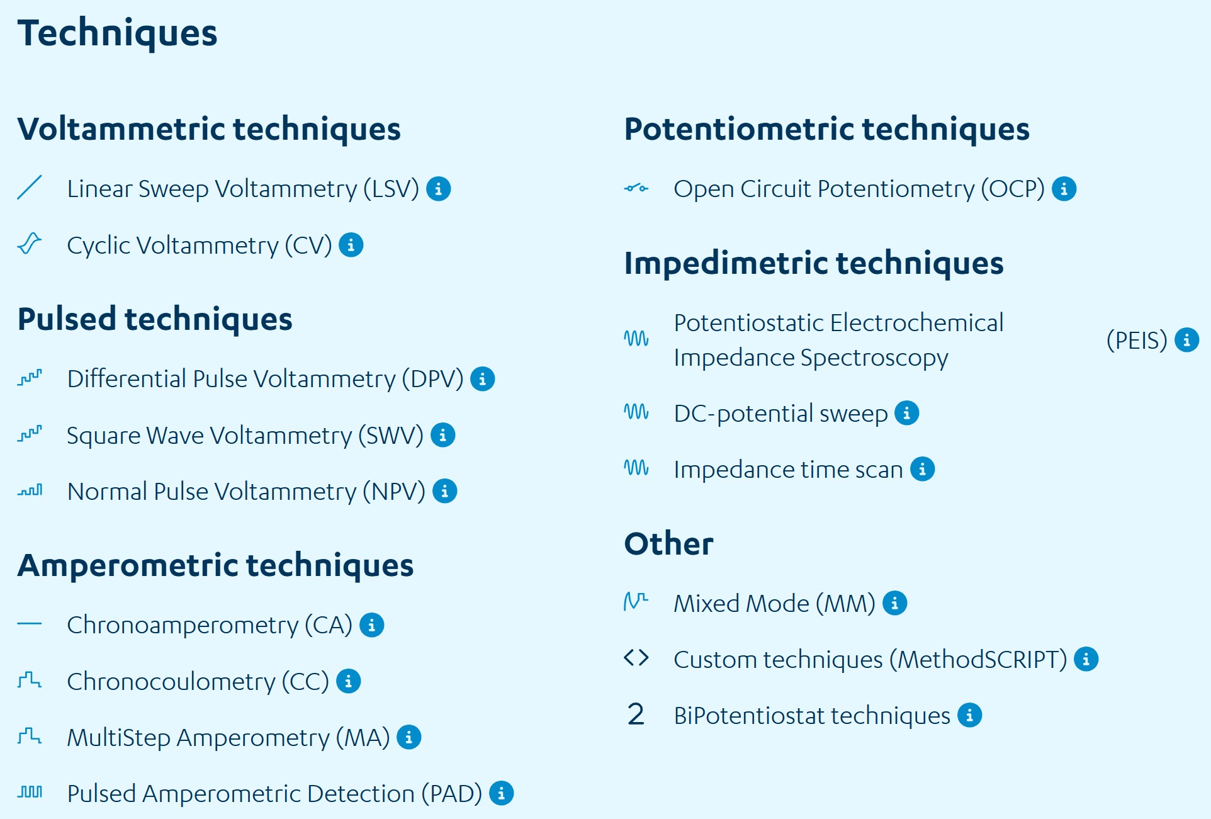Screen dimensions: 1211x819
Task: Open Impedance time scan info icon
Action: [922, 469]
